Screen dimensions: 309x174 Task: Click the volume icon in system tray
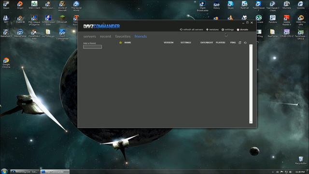(x=291, y=172)
